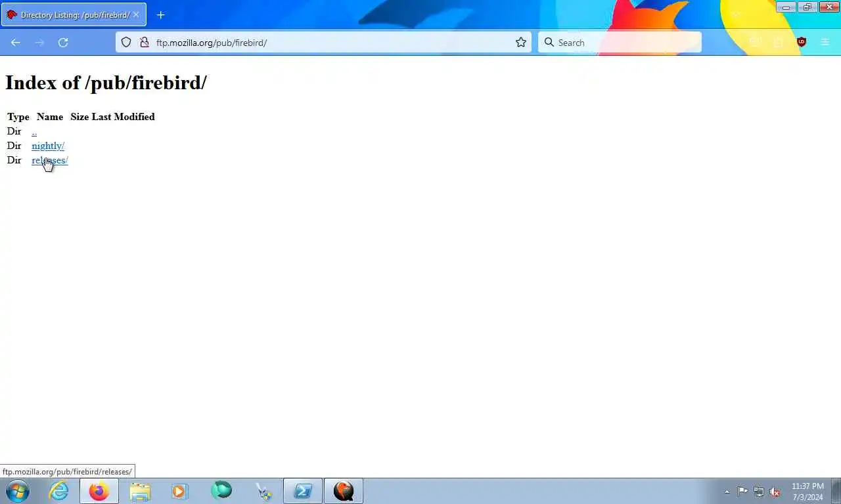Show site security lock information
Image resolution: width=841 pixels, height=504 pixels.
(145, 43)
